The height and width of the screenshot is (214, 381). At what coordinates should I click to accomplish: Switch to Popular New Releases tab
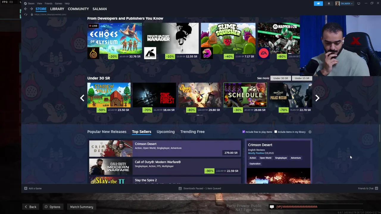pyautogui.click(x=107, y=132)
